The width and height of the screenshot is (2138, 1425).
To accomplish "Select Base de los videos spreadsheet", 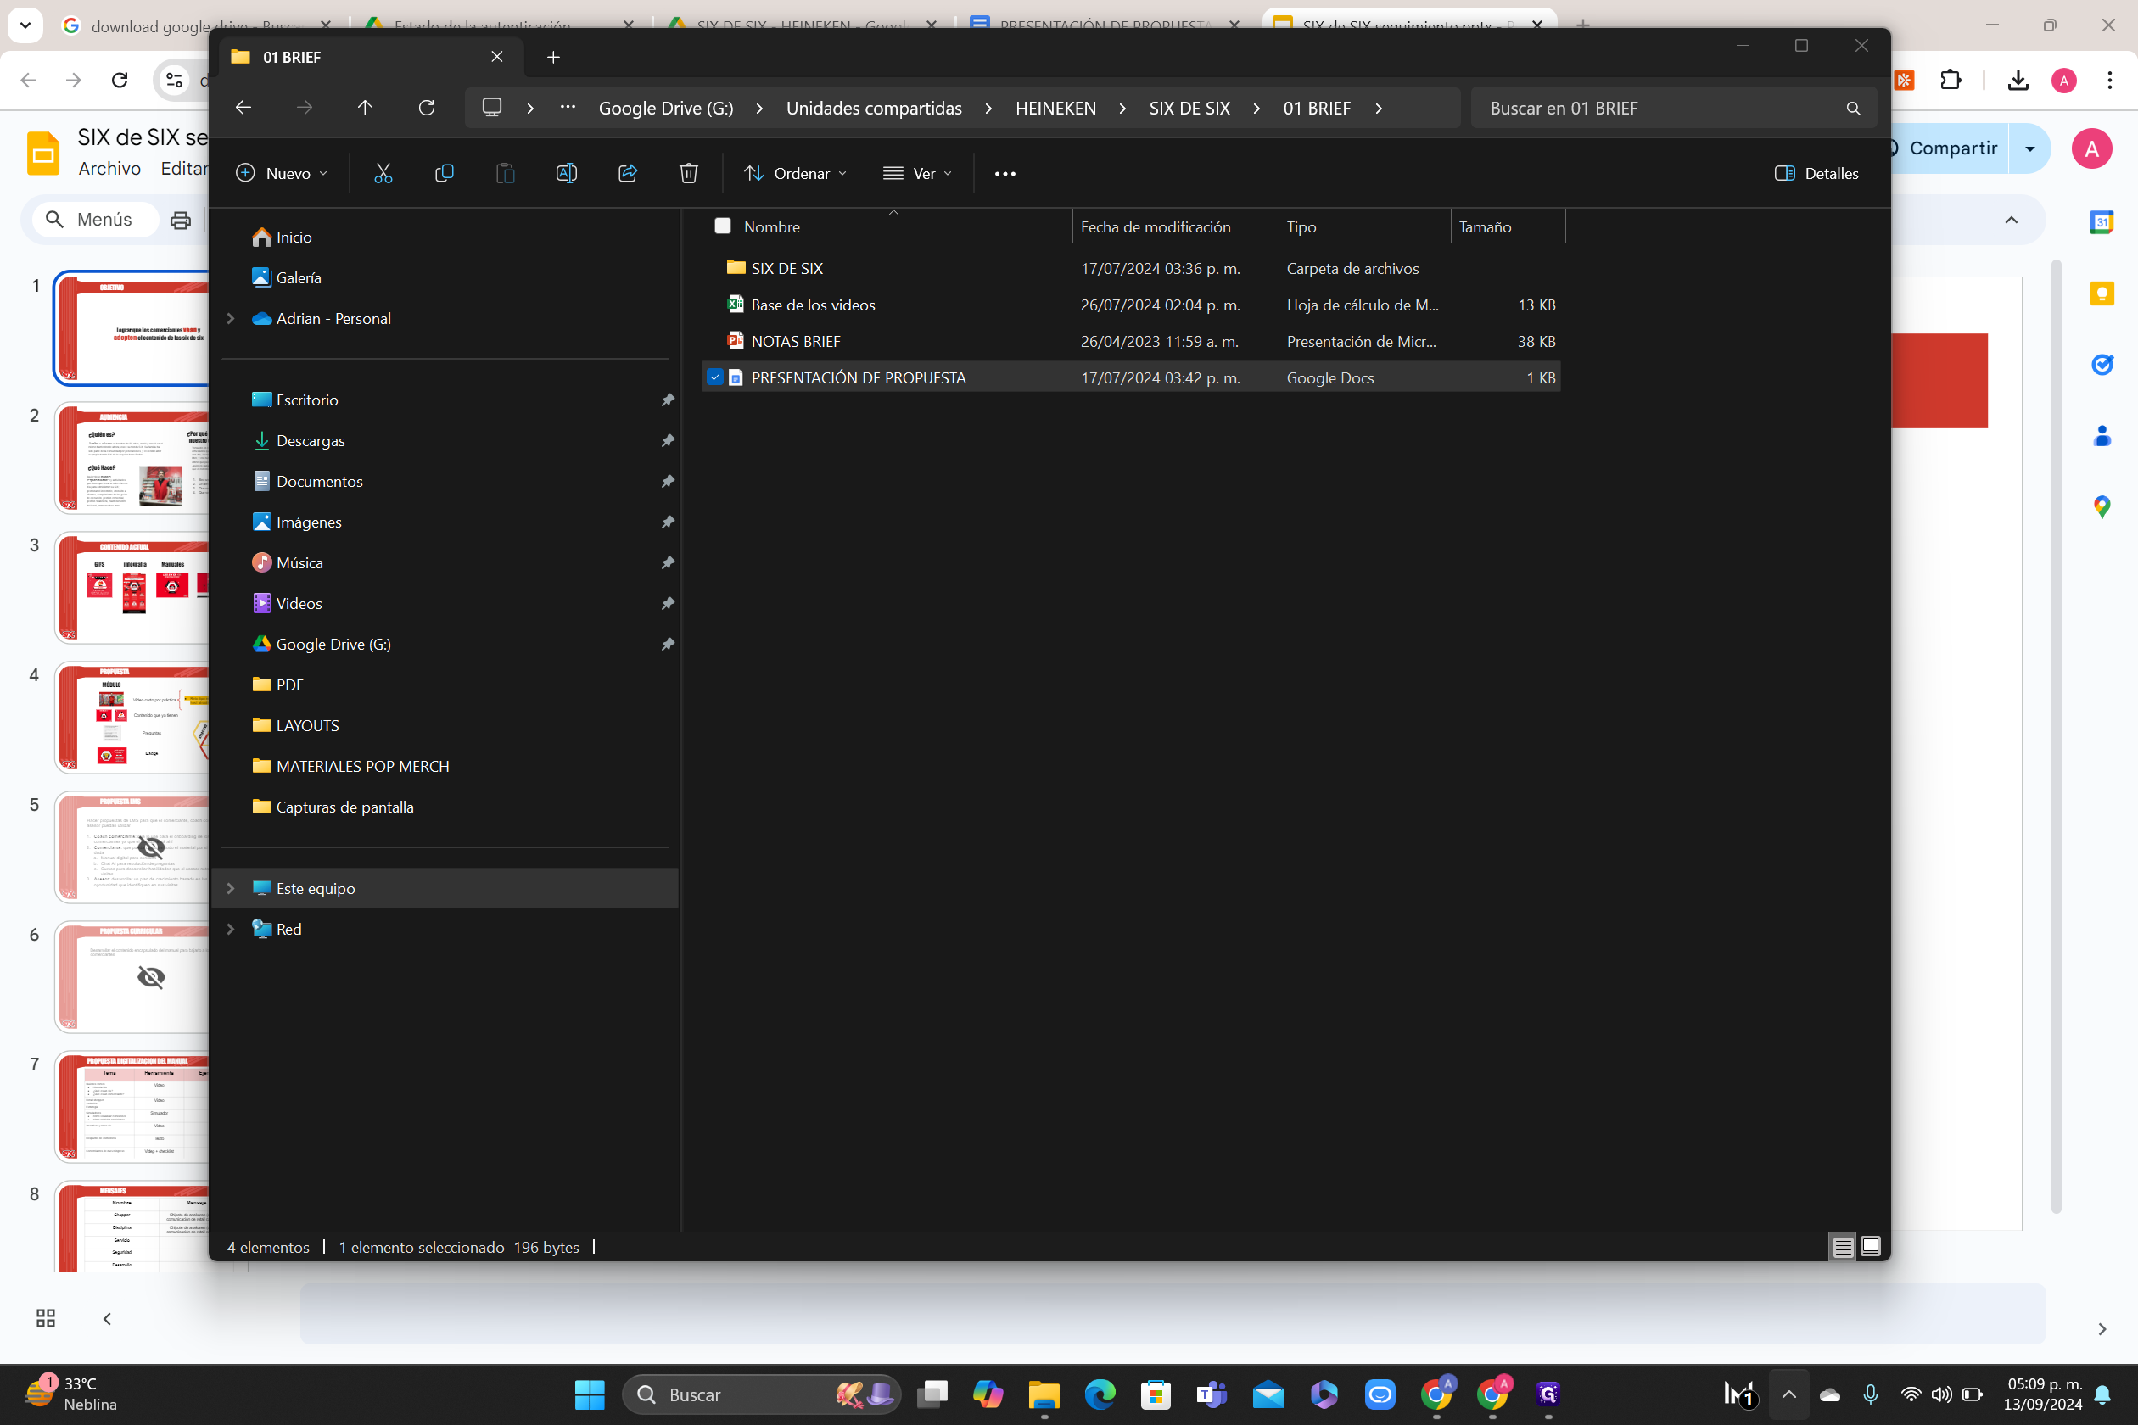I will click(1131, 305).
